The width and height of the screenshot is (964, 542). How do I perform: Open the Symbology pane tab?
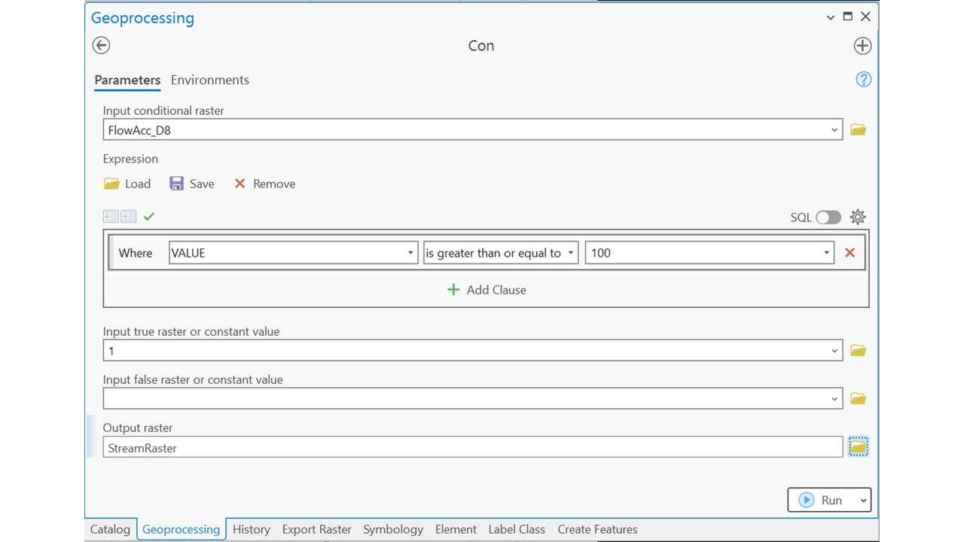click(392, 529)
